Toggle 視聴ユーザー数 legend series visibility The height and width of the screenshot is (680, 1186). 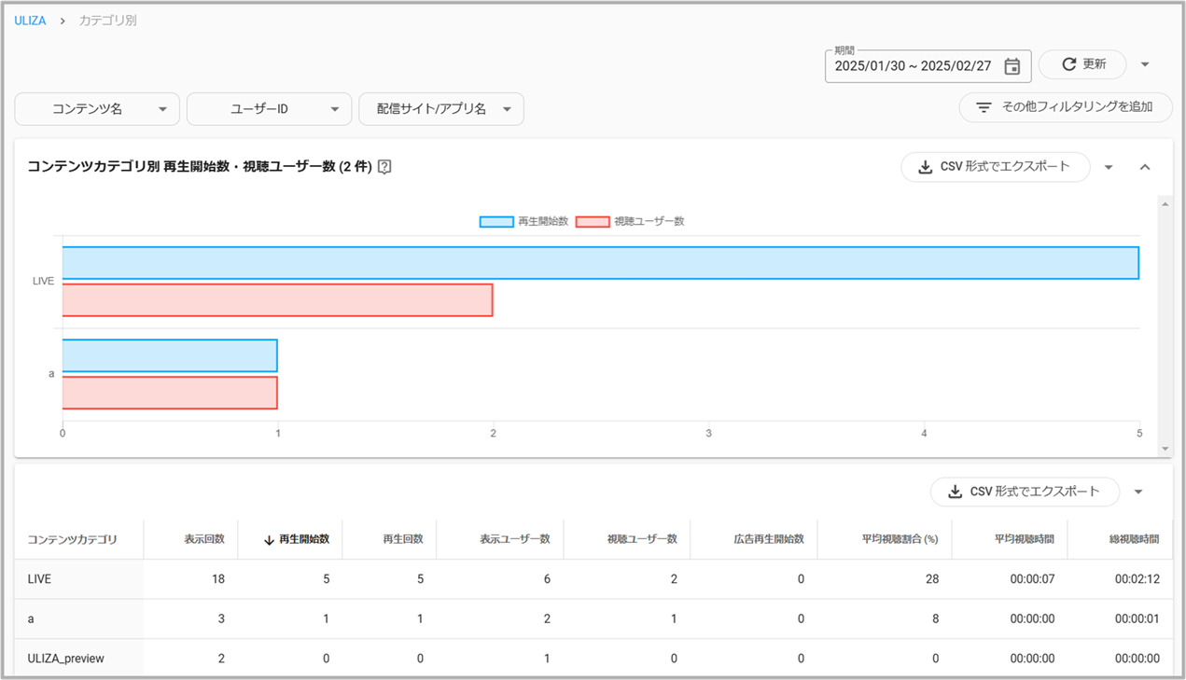click(x=630, y=221)
